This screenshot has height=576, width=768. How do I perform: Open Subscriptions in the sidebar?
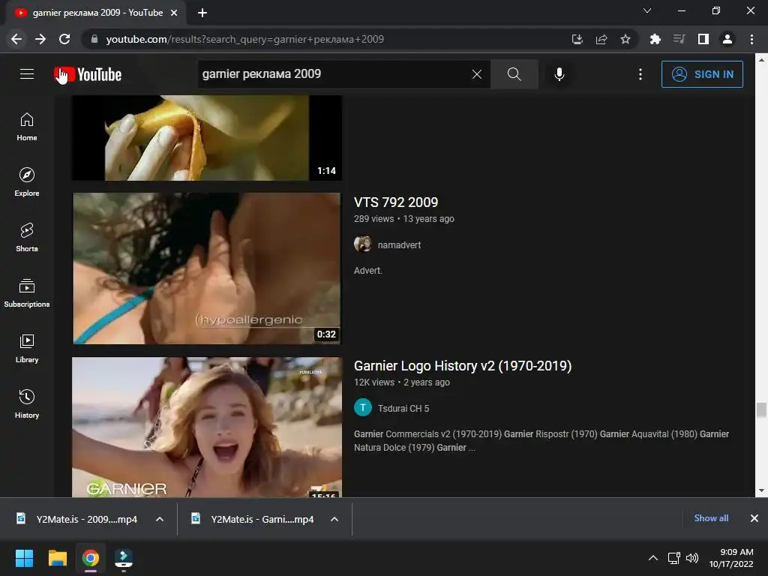27,293
